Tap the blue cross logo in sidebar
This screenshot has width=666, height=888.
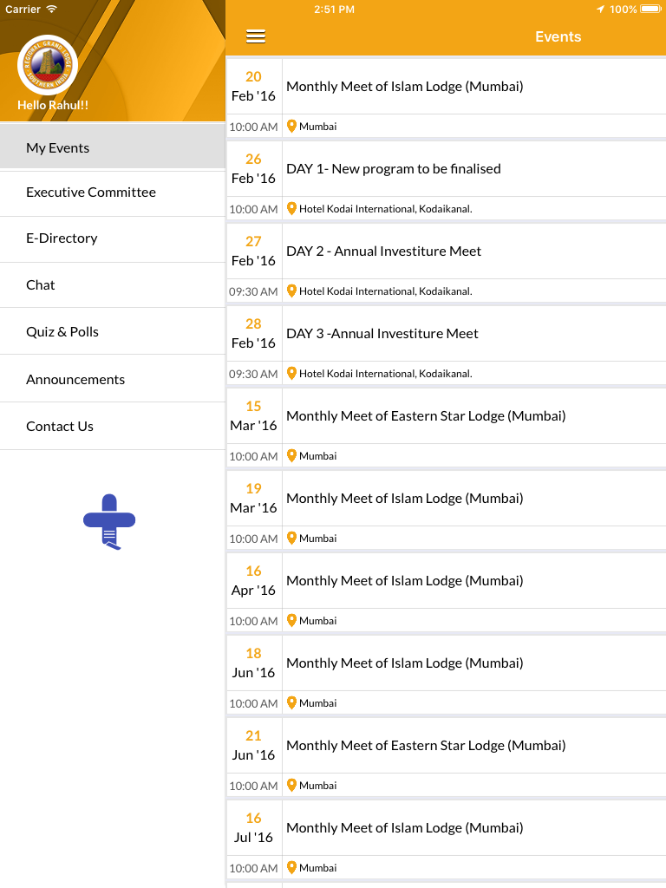tap(109, 521)
